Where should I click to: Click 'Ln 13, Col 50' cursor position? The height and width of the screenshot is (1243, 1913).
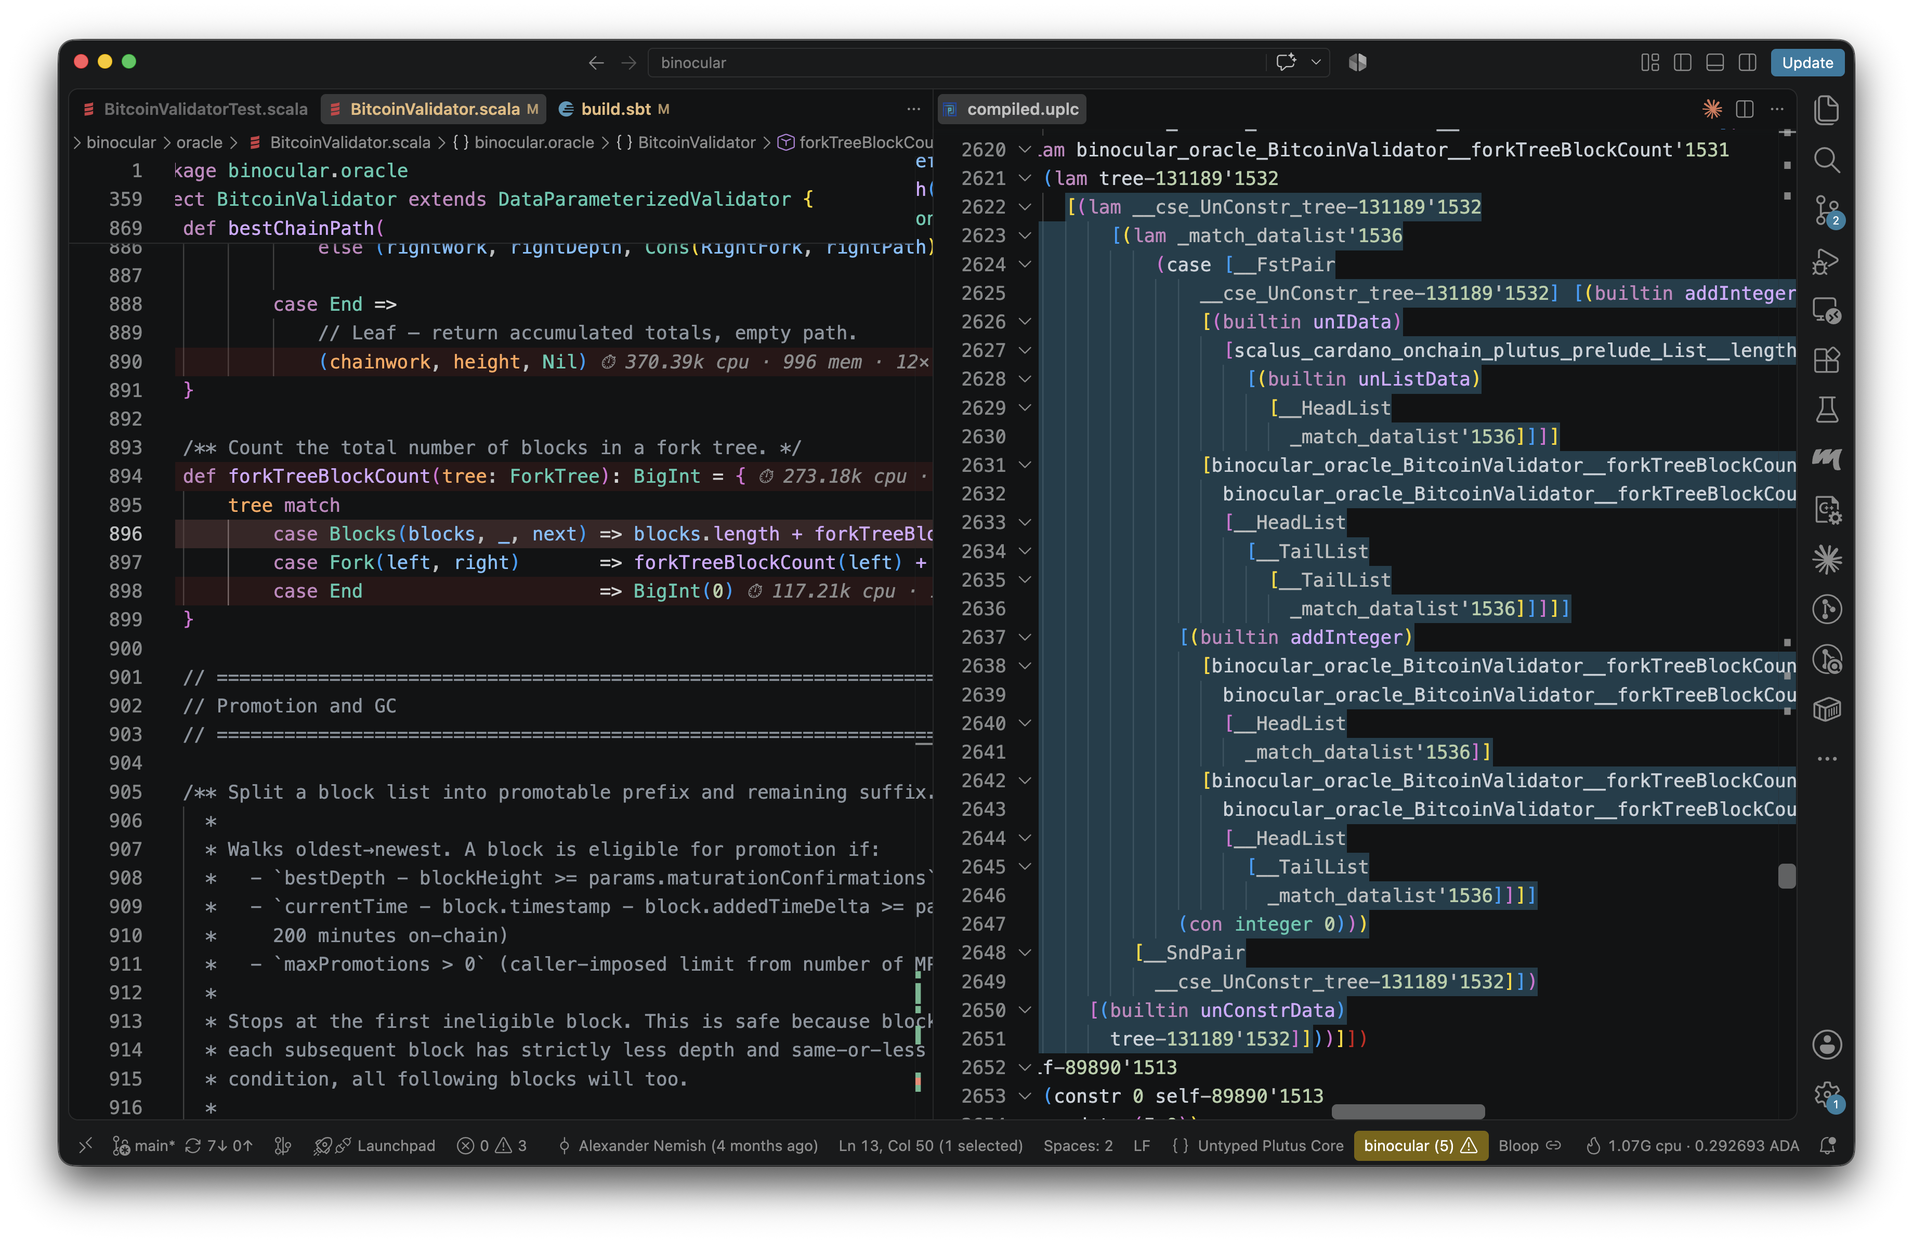930,1145
